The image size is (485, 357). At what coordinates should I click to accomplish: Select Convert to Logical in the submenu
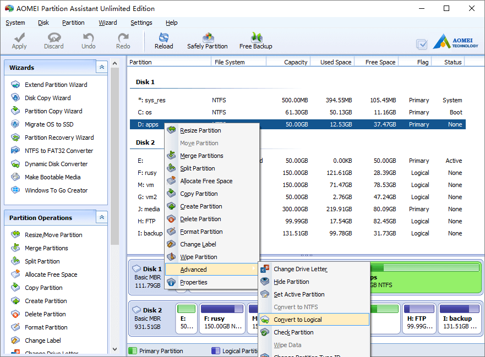click(x=314, y=320)
